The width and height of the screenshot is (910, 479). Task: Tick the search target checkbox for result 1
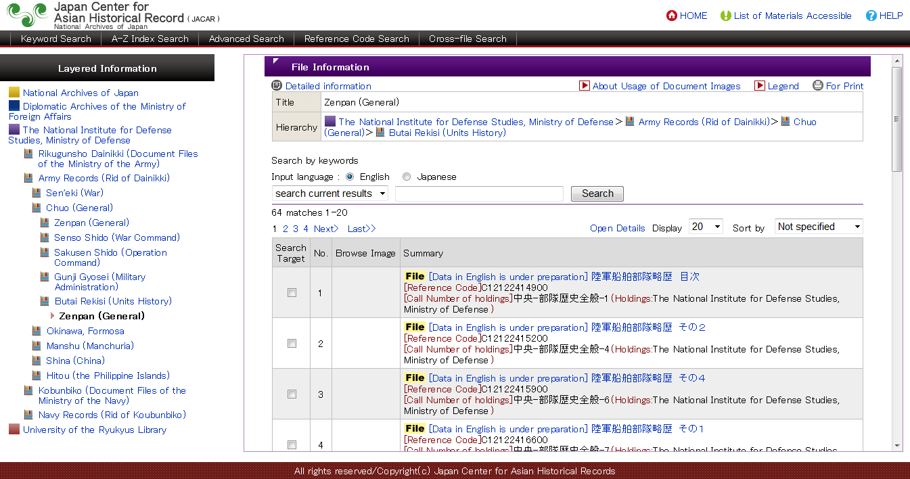(x=292, y=292)
